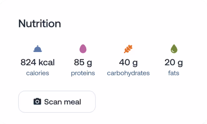Select the fats label
Screen dimensions: 207x124
pyautogui.click(x=174, y=73)
